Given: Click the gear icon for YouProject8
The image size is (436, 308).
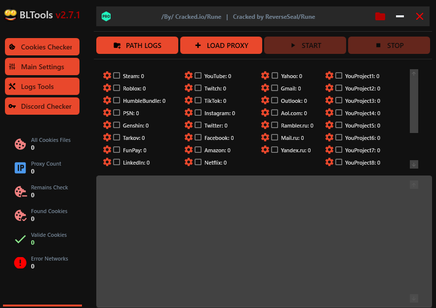Looking at the screenshot, I should (x=329, y=162).
